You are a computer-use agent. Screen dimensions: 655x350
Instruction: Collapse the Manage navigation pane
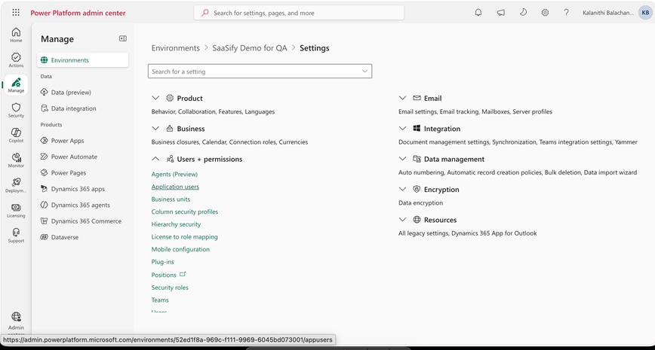[x=123, y=38]
